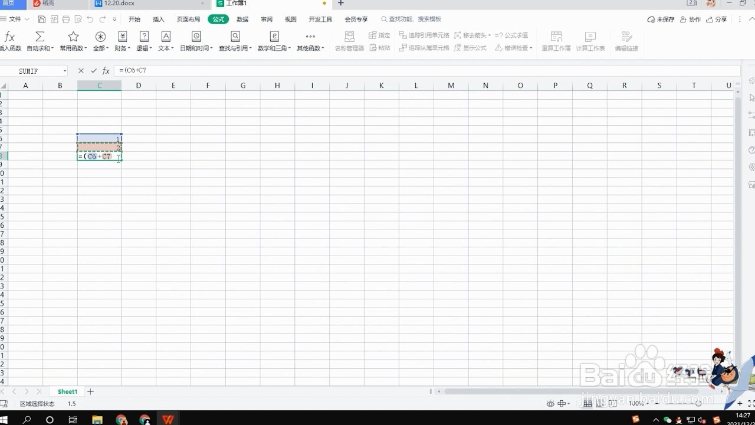Select the Sheet1 worksheet tab

point(67,391)
